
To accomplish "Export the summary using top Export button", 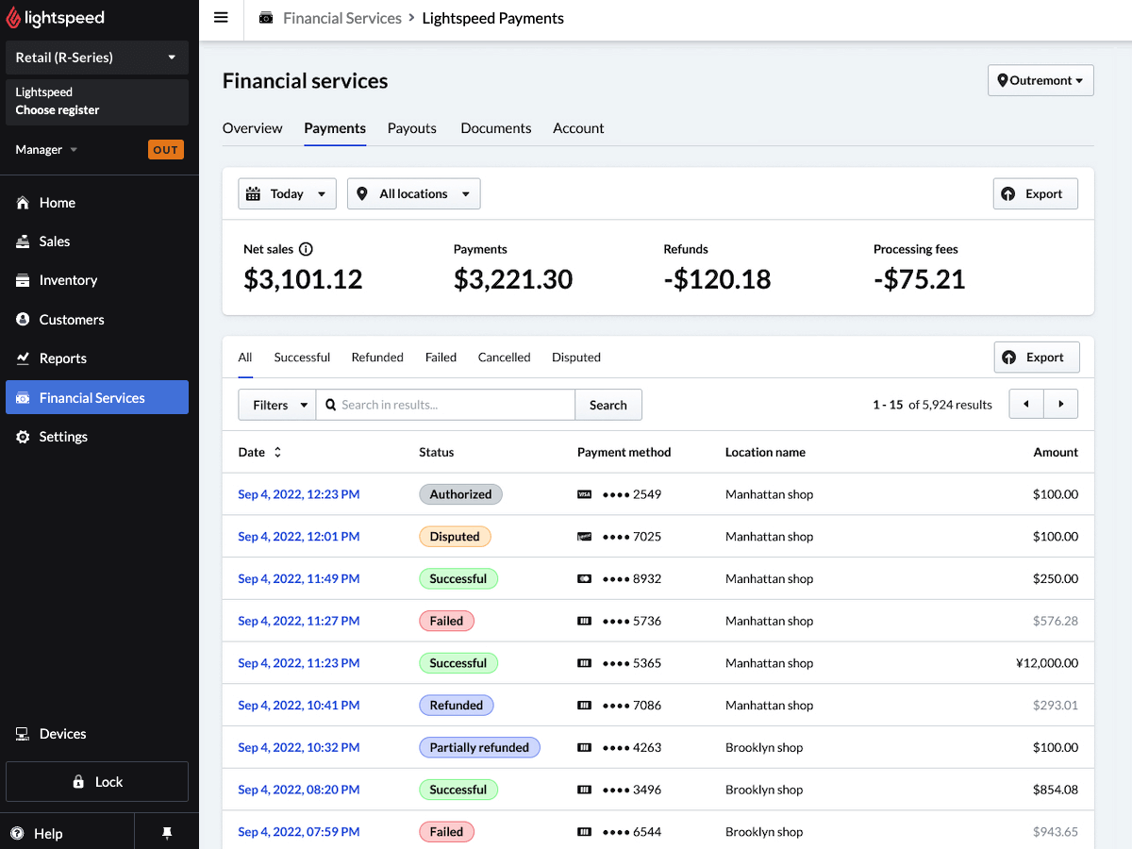I will point(1035,193).
